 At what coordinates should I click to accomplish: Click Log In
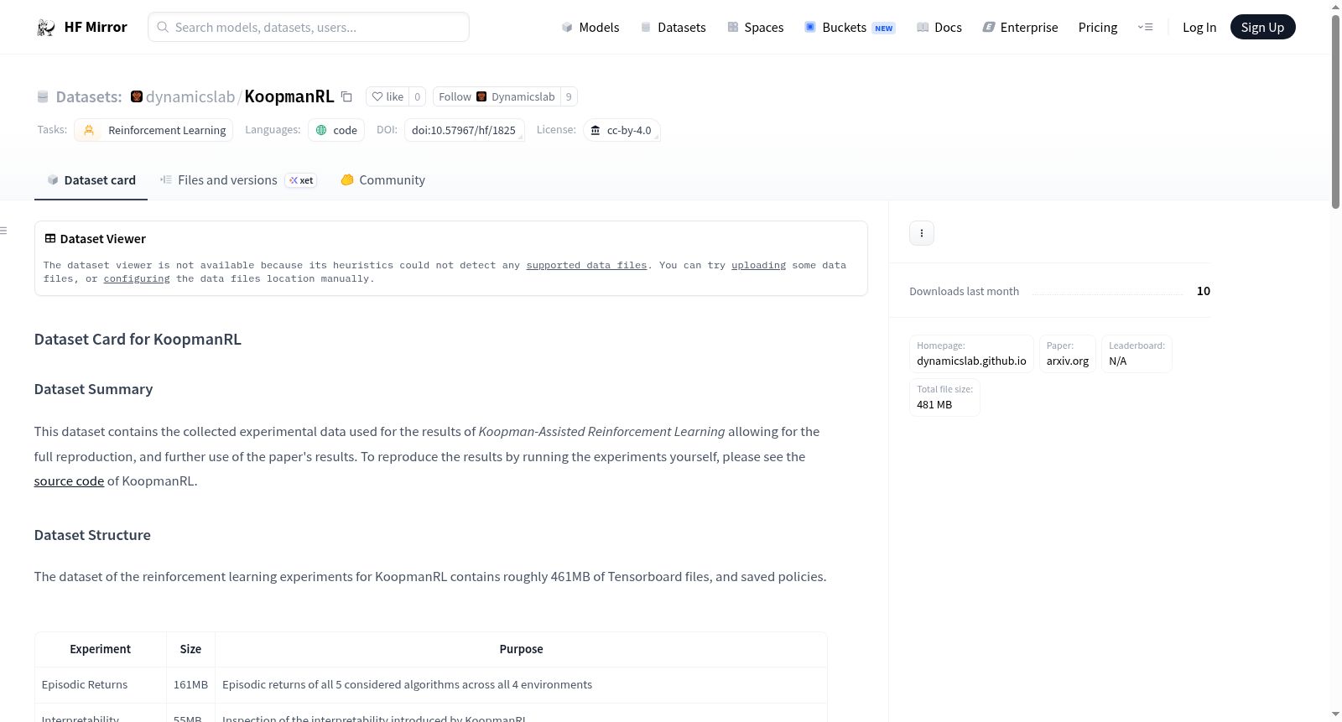coord(1199,28)
